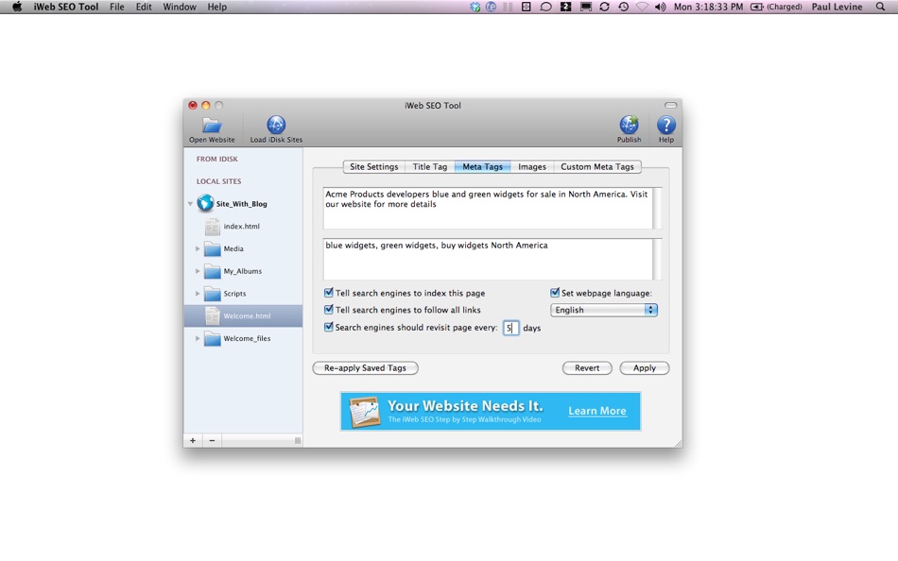Select index.html in the sidebar
Image resolution: width=898 pixels, height=561 pixels.
tap(243, 226)
